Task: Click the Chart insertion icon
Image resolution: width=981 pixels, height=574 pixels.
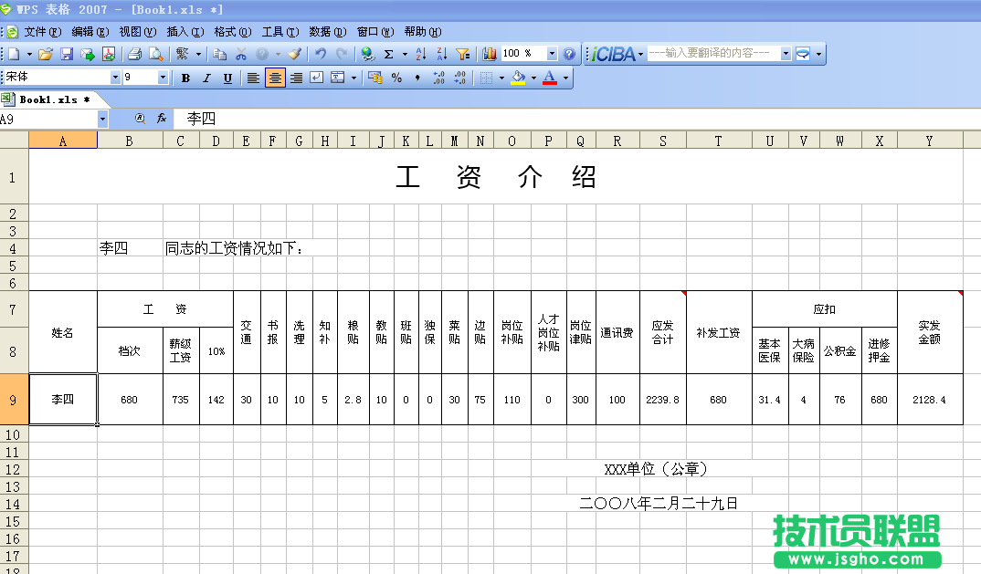Action: (x=489, y=53)
